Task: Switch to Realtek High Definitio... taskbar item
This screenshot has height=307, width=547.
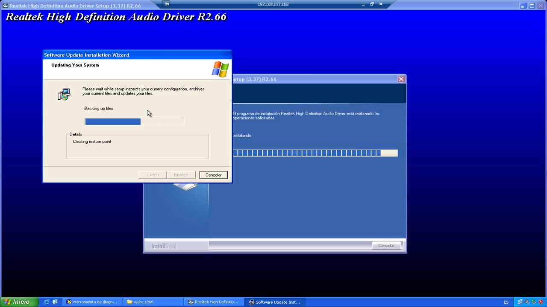Action: click(215, 302)
